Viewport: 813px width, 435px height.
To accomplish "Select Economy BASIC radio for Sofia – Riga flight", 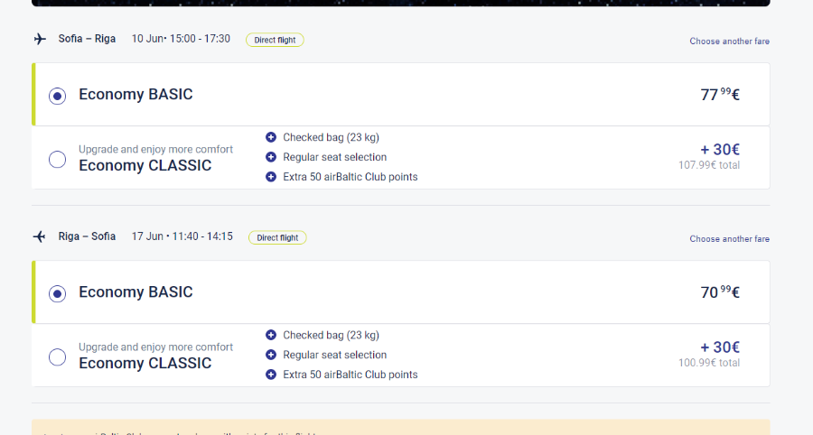I will click(58, 96).
